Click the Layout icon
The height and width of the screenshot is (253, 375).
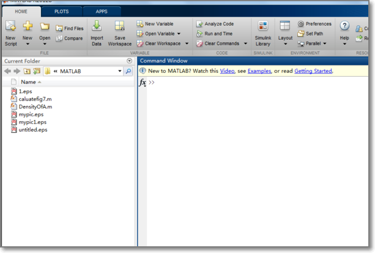(x=285, y=26)
